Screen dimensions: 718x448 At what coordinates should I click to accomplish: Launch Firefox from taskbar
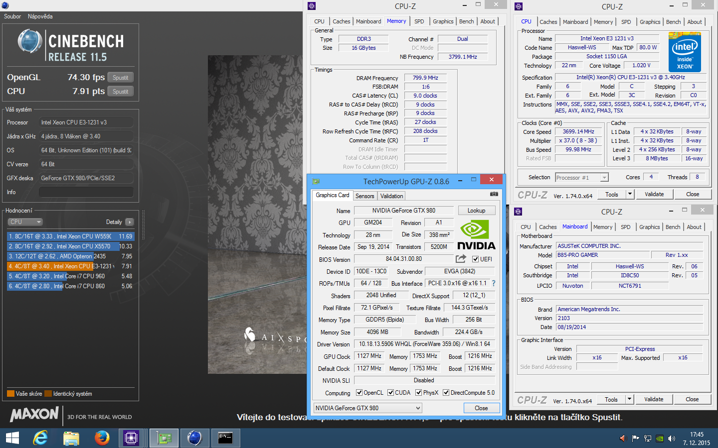102,438
